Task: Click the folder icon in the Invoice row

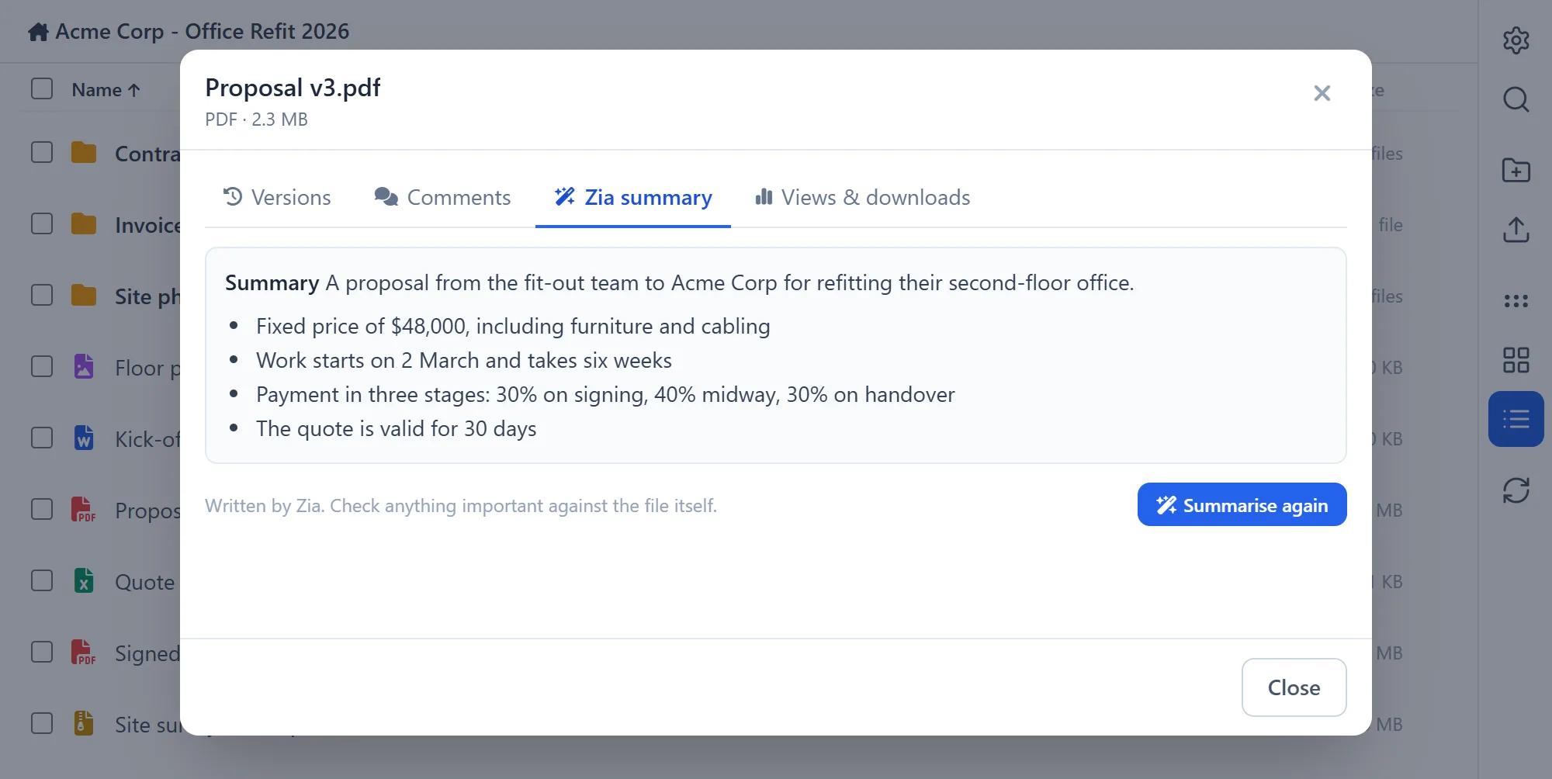Action: click(x=84, y=224)
